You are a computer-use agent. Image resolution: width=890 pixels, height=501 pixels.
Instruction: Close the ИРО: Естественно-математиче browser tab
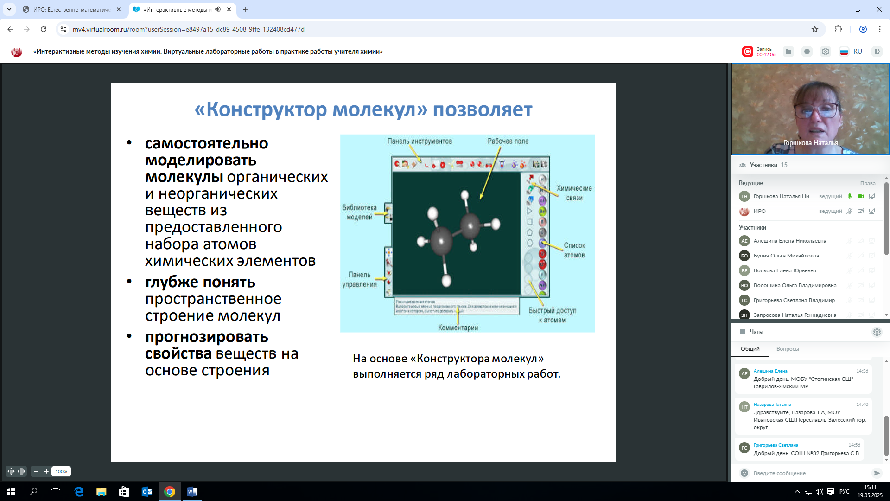point(119,9)
